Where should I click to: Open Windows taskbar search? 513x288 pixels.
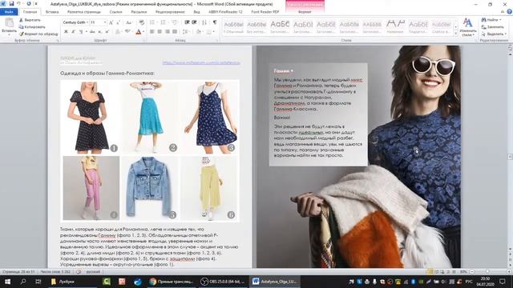click(23, 282)
